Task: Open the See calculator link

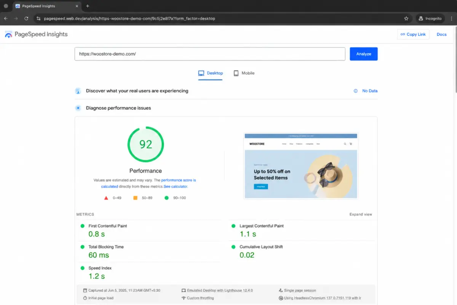Action: [x=176, y=187]
